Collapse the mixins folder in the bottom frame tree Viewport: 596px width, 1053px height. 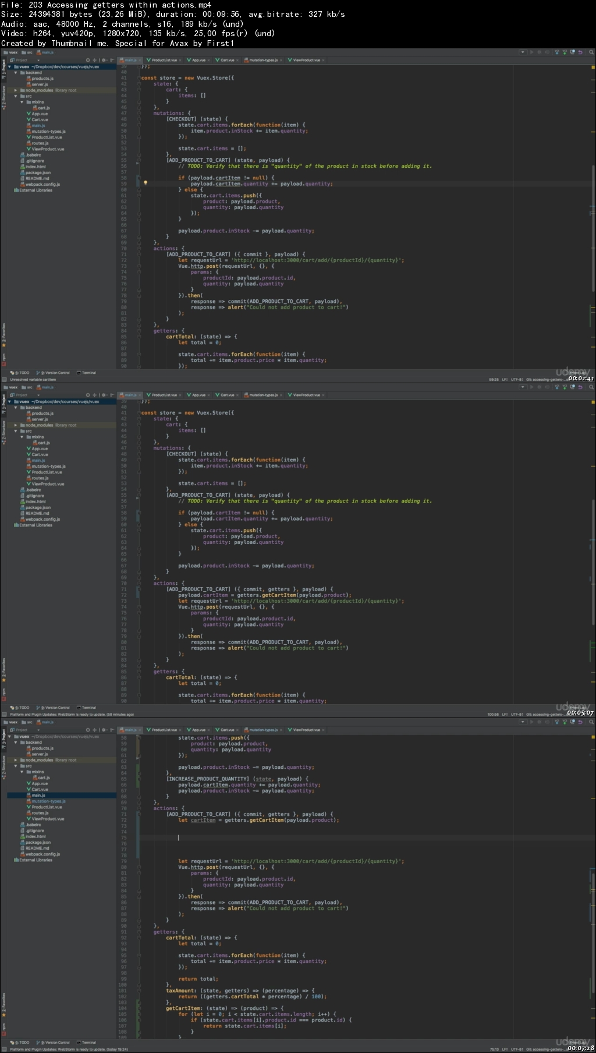tap(22, 772)
